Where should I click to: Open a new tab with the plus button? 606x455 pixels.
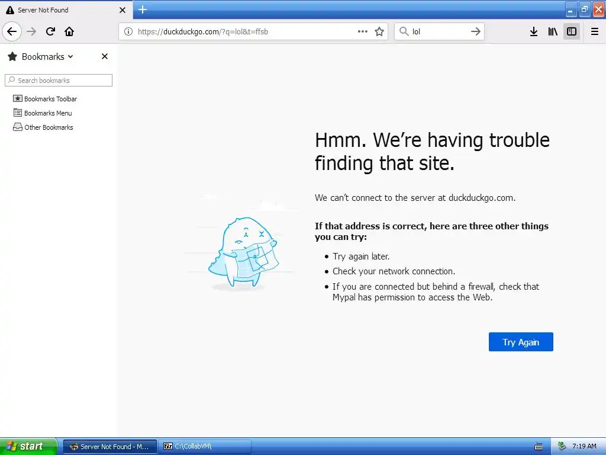pos(143,9)
